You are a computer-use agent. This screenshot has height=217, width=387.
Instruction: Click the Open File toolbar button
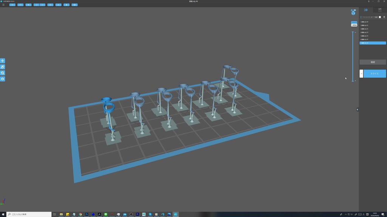(12, 5)
